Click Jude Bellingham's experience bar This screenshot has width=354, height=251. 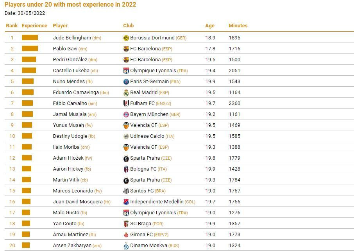30,38
